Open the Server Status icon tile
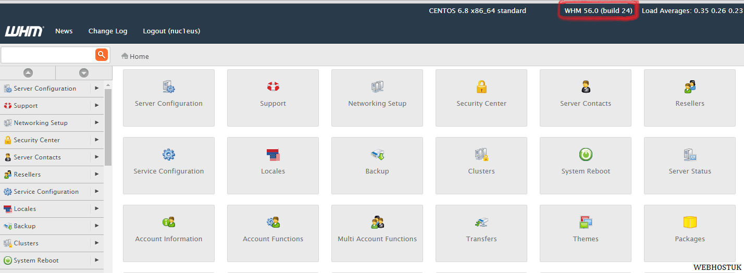The height and width of the screenshot is (273, 744). (689, 155)
